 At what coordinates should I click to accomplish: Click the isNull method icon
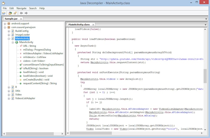pyautogui.click(x=21, y=68)
